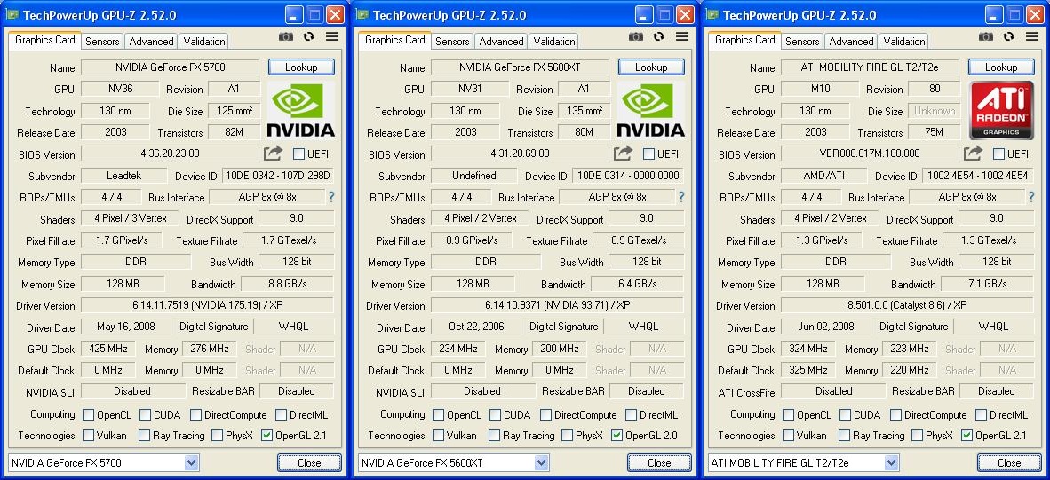This screenshot has height=480, width=1050.
Task: Click the BIOS export share icon in FX 5700 window
Action: 273,153
